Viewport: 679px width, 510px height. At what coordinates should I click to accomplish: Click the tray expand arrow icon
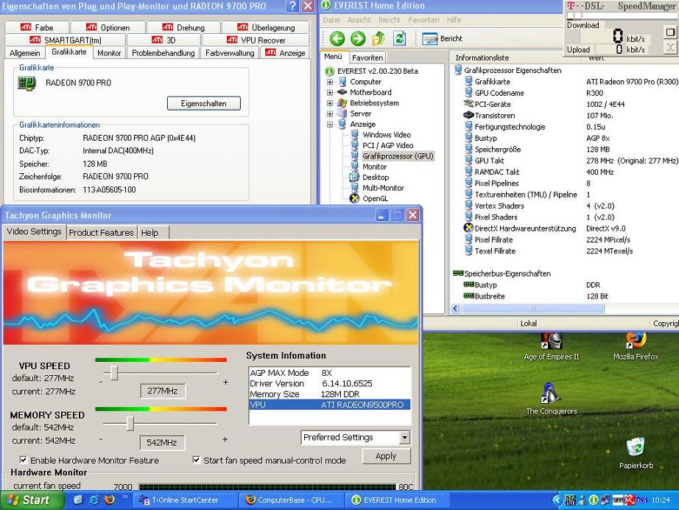pyautogui.click(x=557, y=500)
